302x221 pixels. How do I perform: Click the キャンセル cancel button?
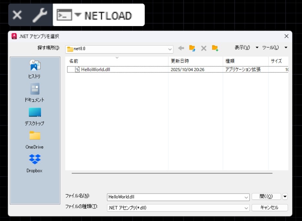click(269, 207)
